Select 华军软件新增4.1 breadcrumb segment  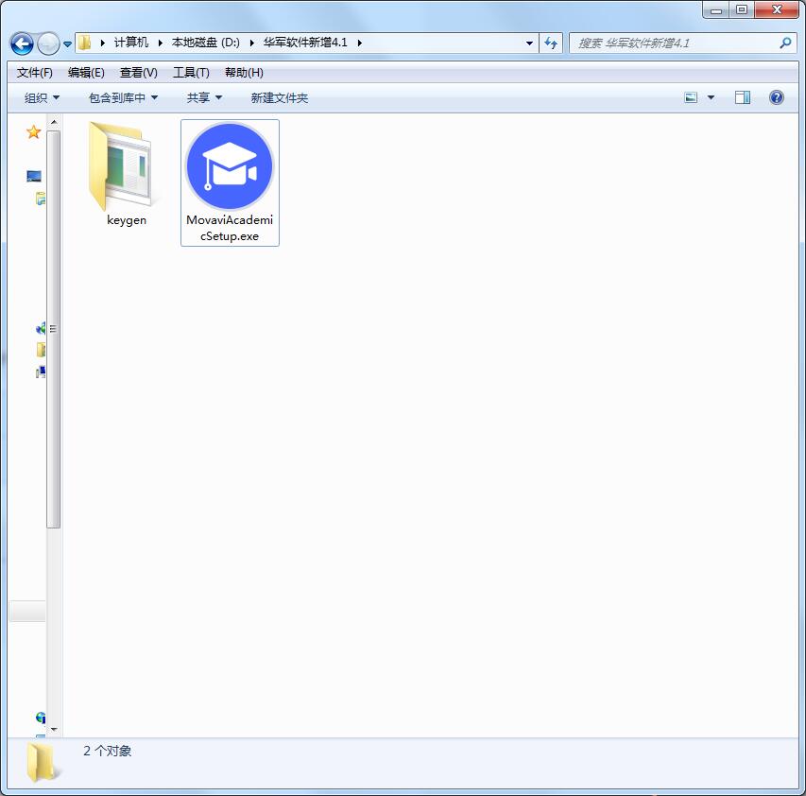point(305,43)
